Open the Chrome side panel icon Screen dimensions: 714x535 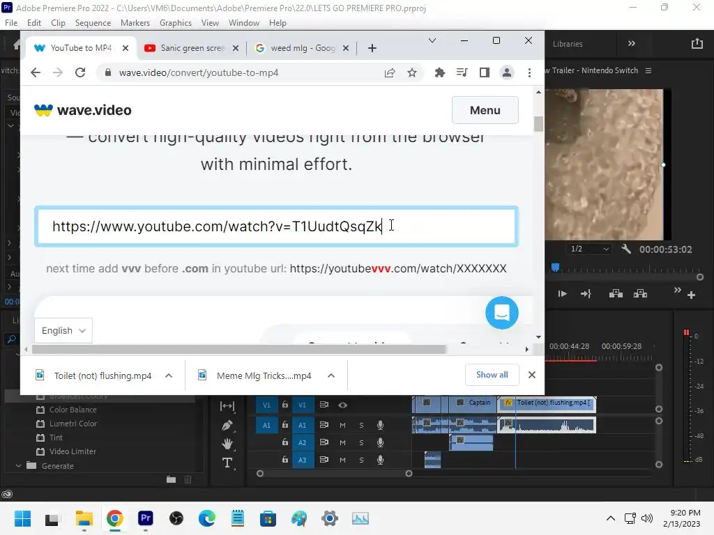click(485, 72)
